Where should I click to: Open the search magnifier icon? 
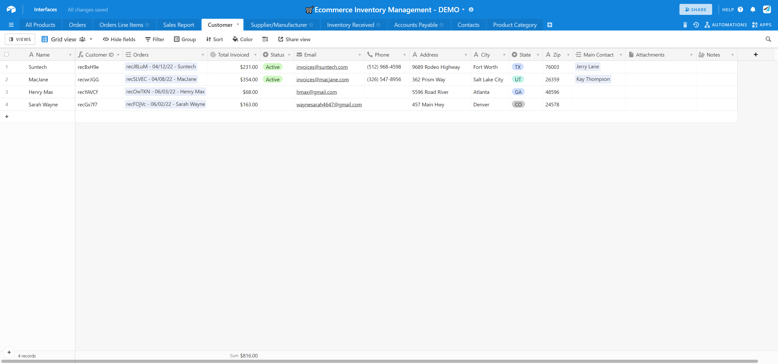pos(768,39)
